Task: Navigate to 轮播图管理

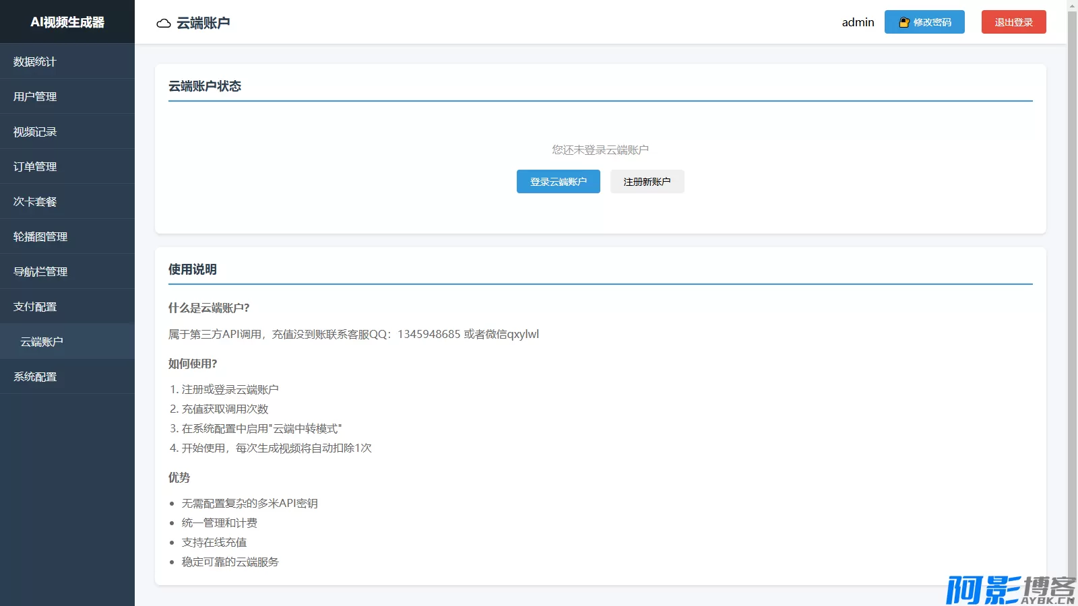Action: pos(40,237)
